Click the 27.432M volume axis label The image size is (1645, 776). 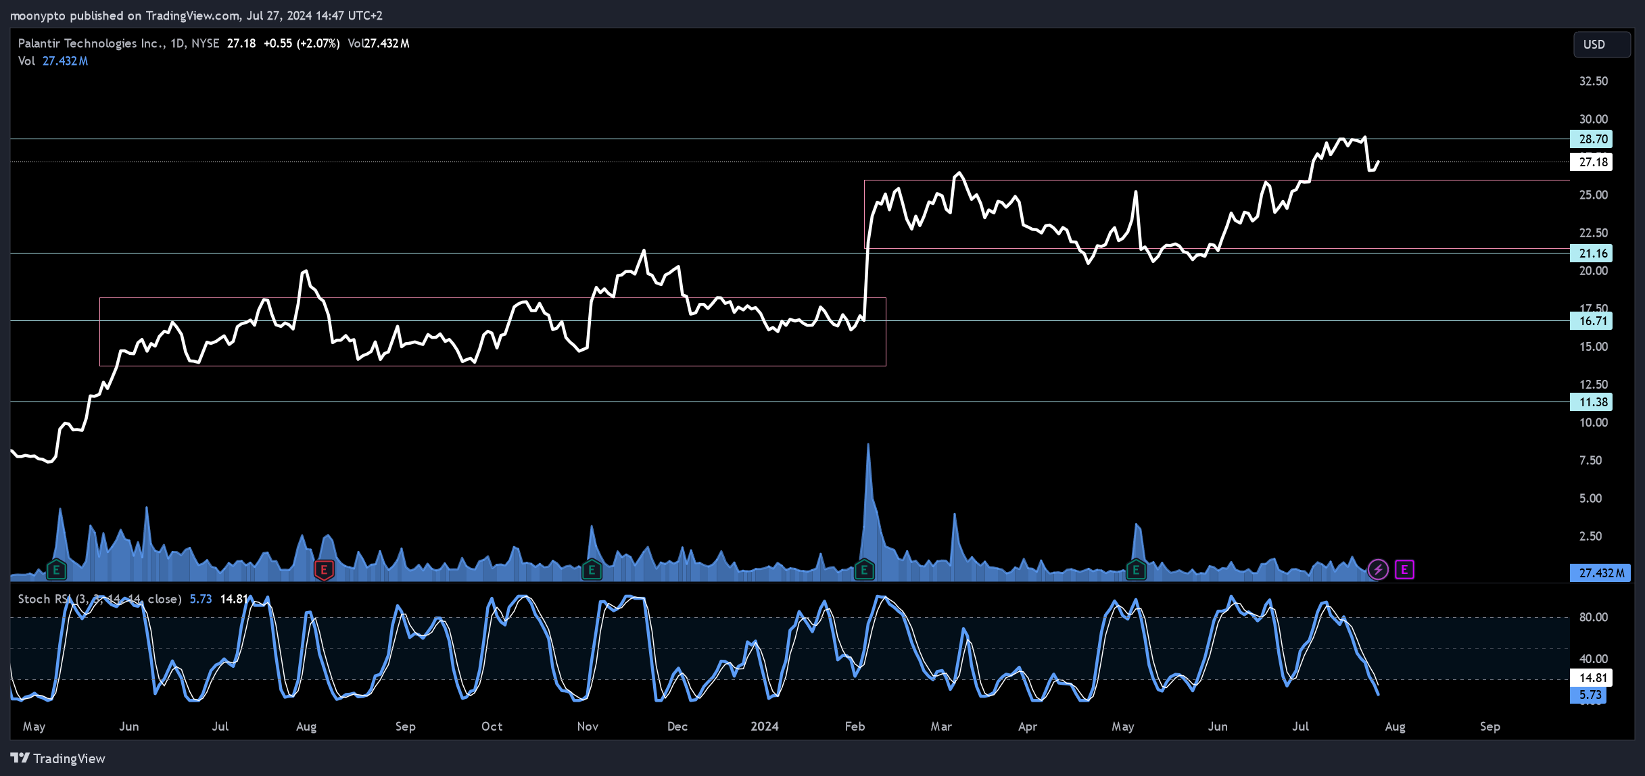(x=1600, y=573)
